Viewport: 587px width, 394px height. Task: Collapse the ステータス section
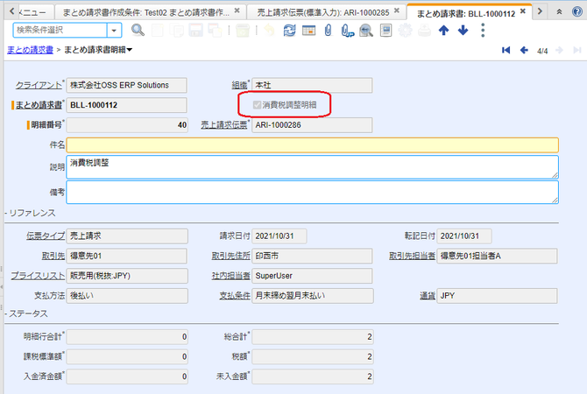click(26, 313)
